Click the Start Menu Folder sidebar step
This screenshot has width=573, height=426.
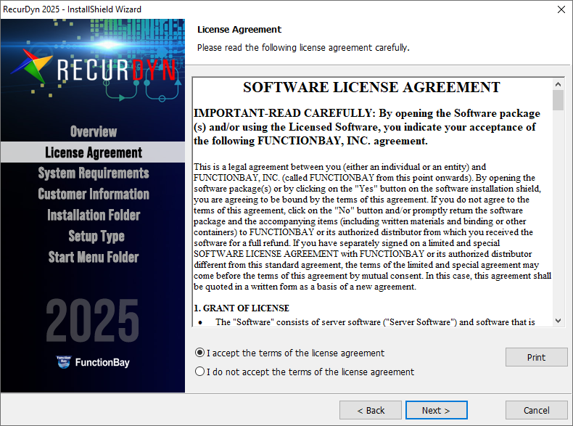click(94, 257)
